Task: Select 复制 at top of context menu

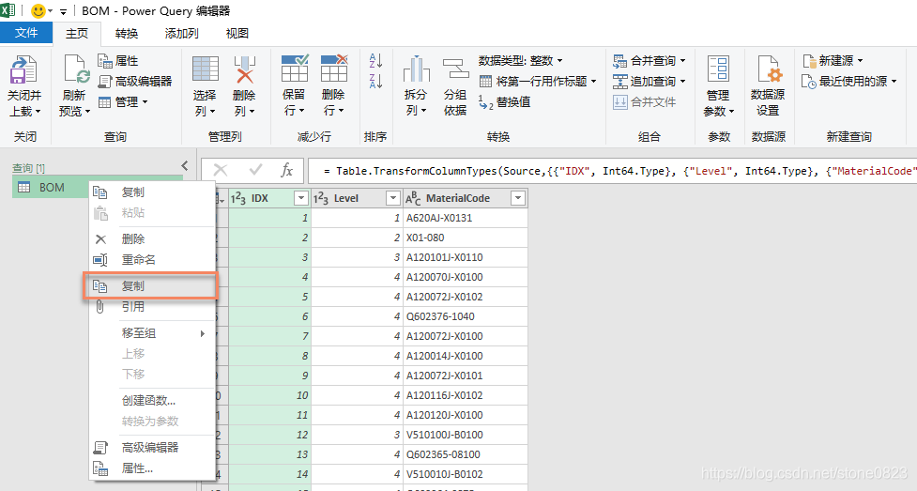Action: pos(151,192)
